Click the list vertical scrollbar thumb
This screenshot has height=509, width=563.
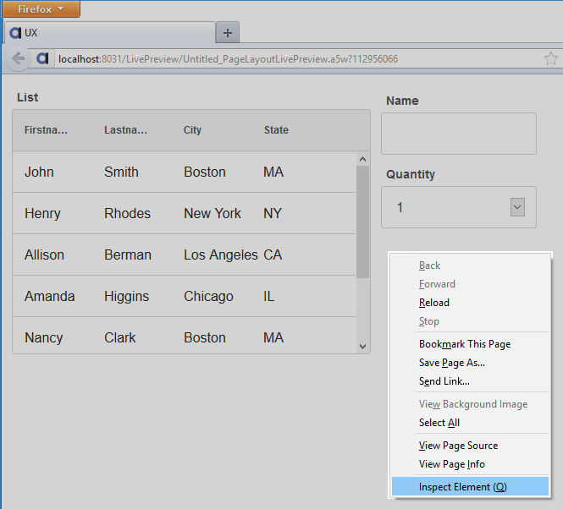point(362,222)
